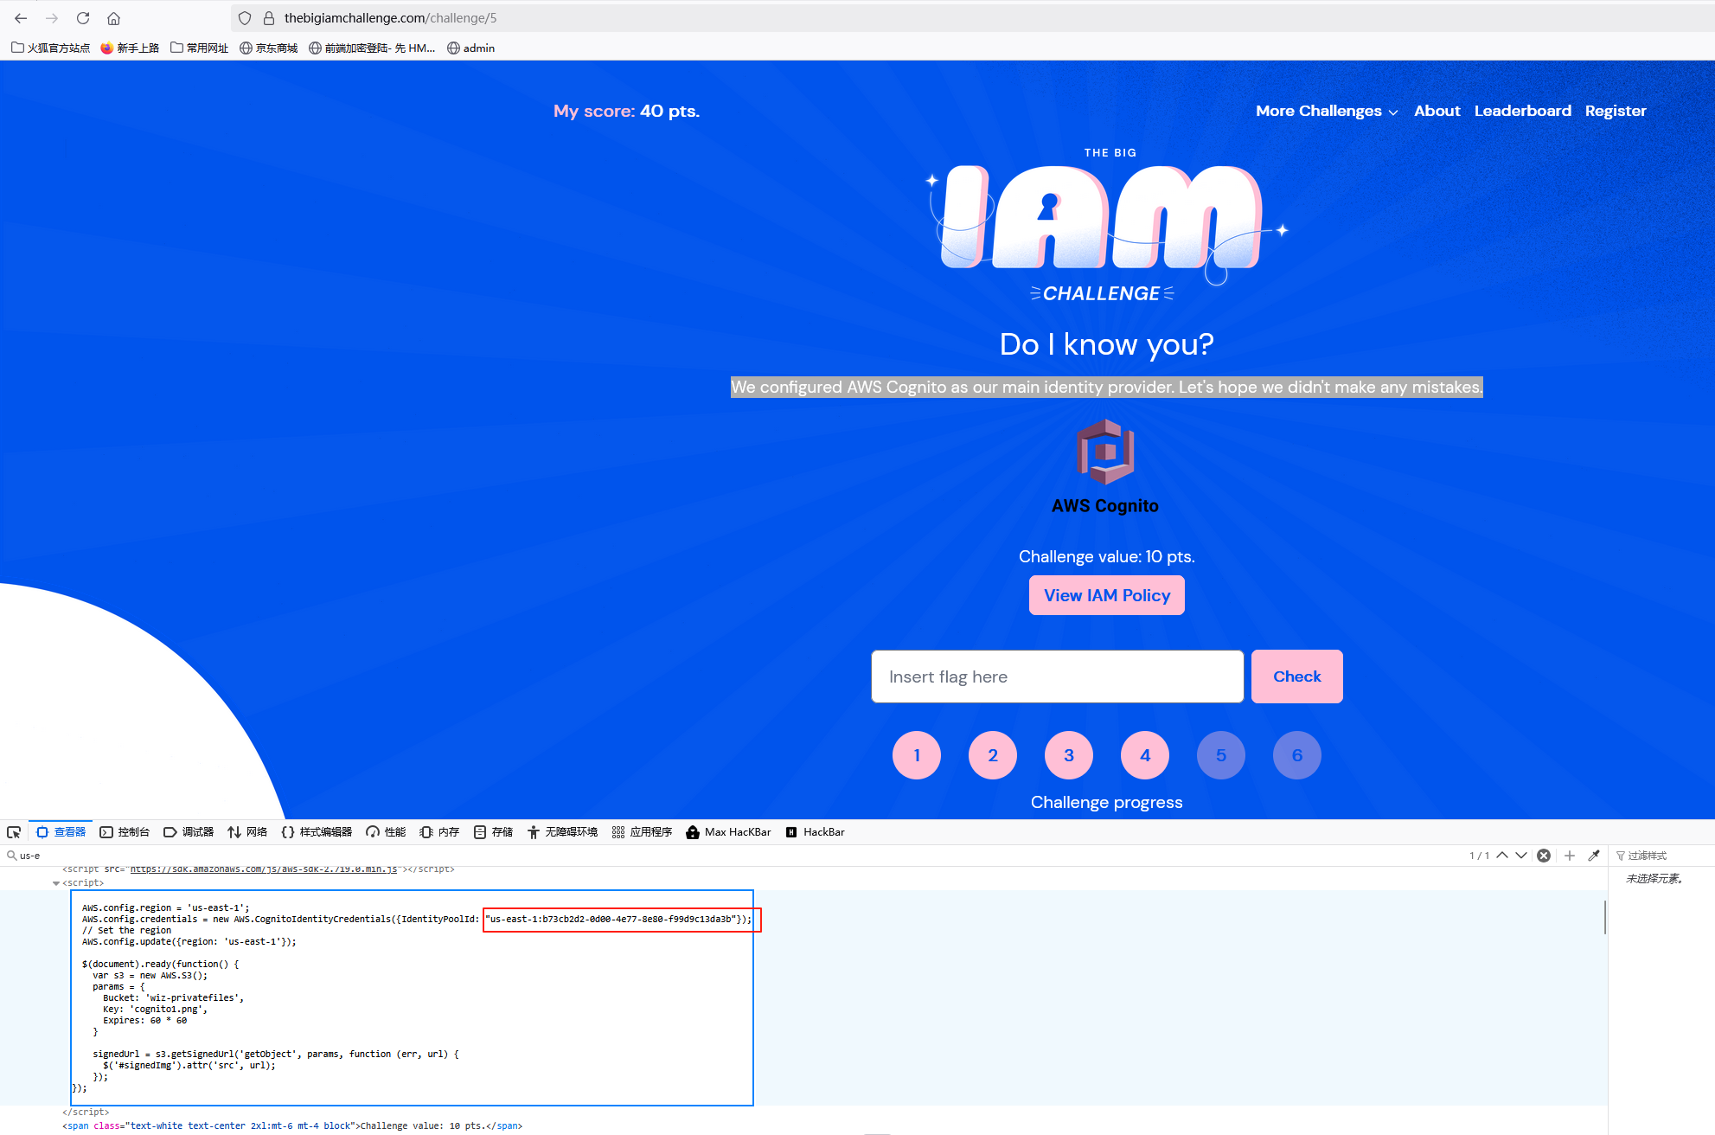1715x1135 pixels.
Task: Click the Check button
Action: coord(1296,677)
